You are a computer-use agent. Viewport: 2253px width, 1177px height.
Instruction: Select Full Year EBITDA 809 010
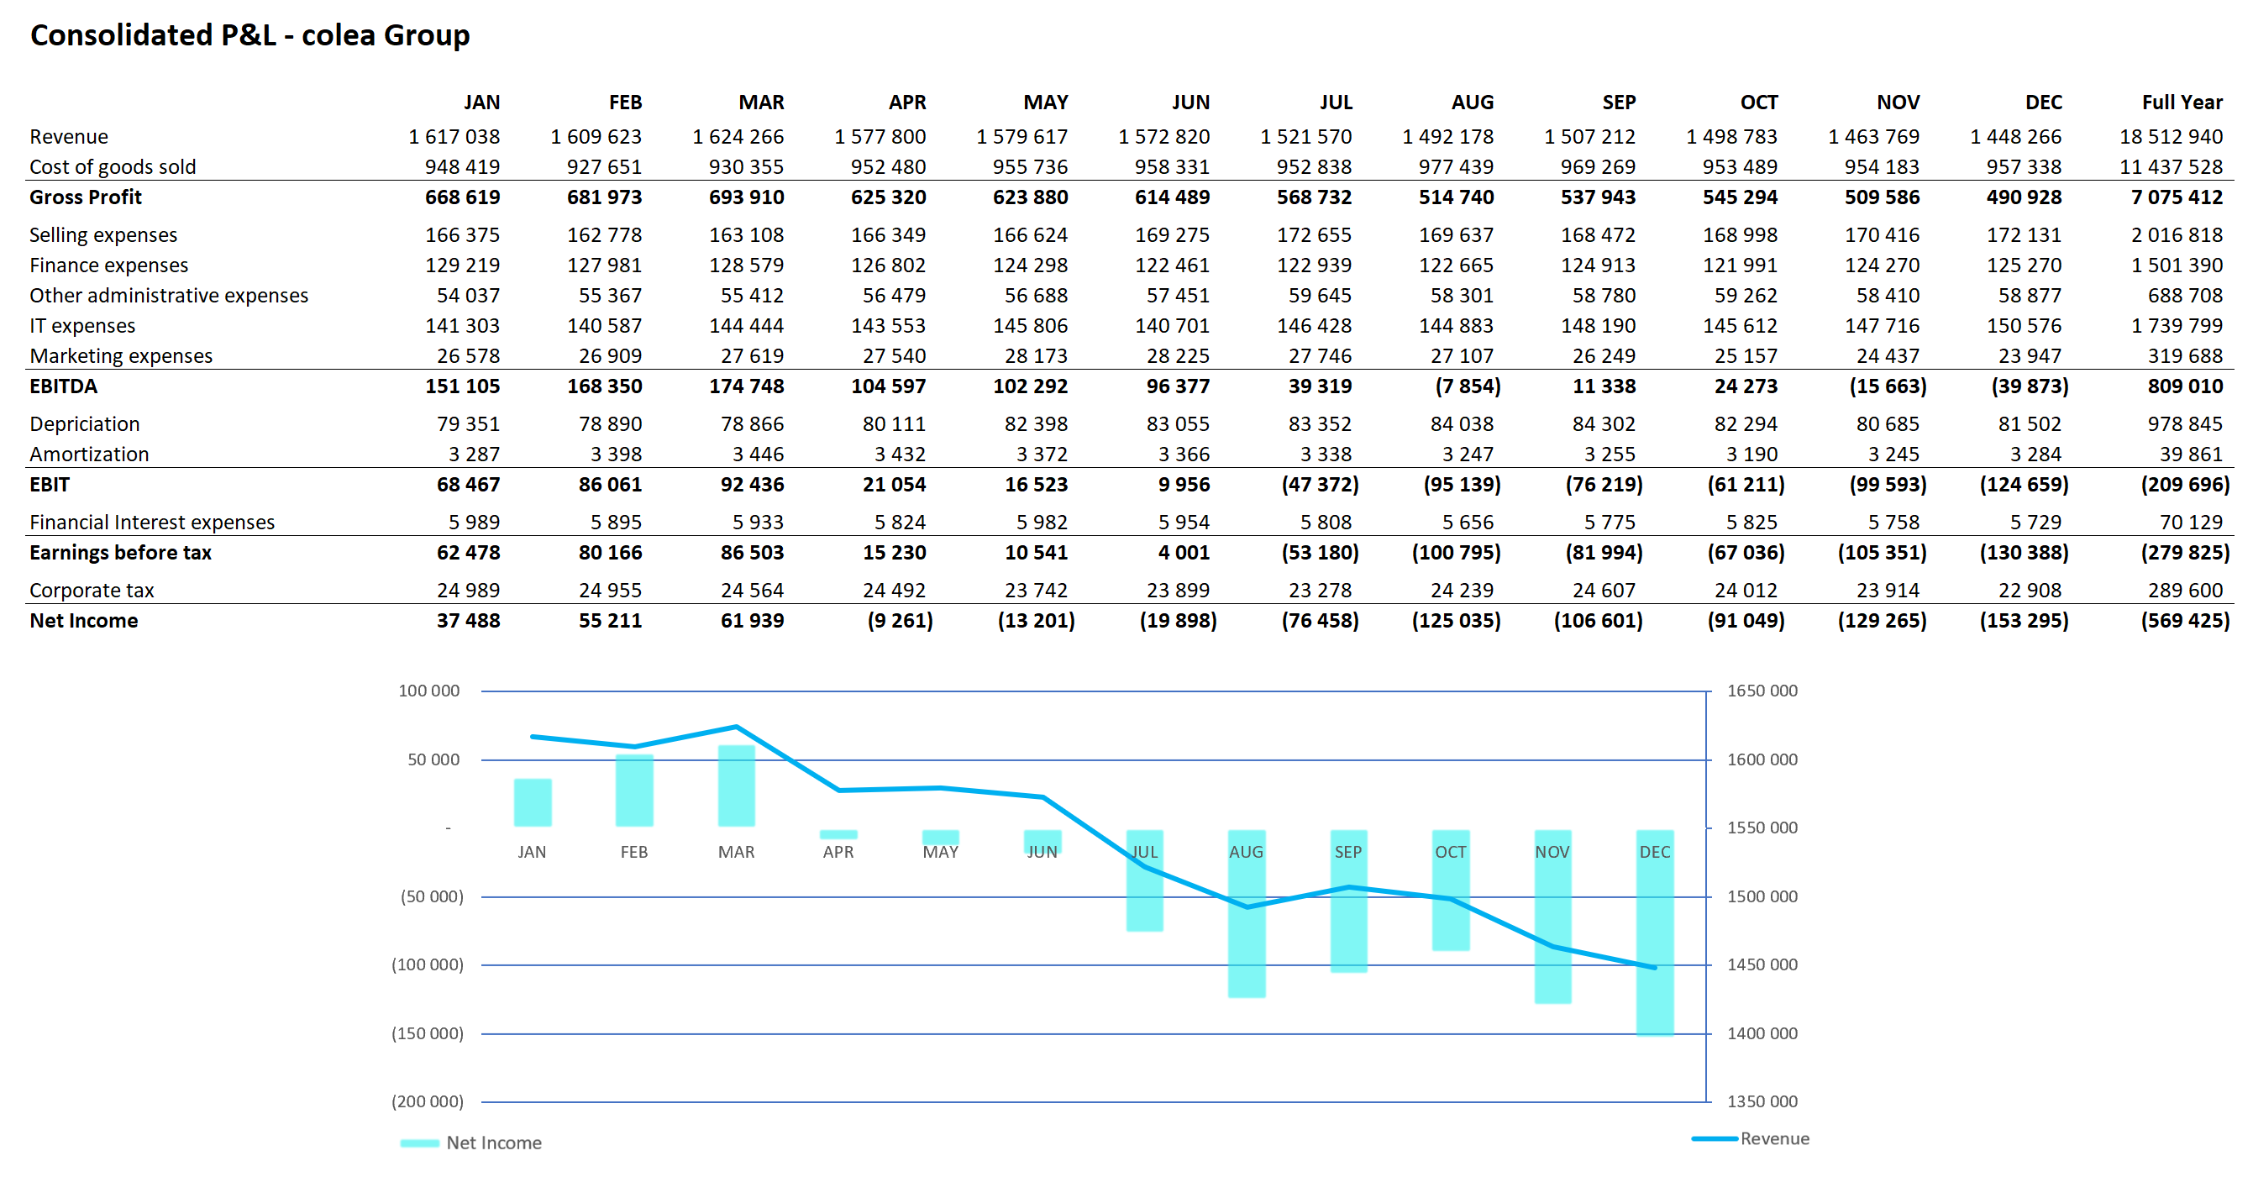pyautogui.click(x=2185, y=386)
